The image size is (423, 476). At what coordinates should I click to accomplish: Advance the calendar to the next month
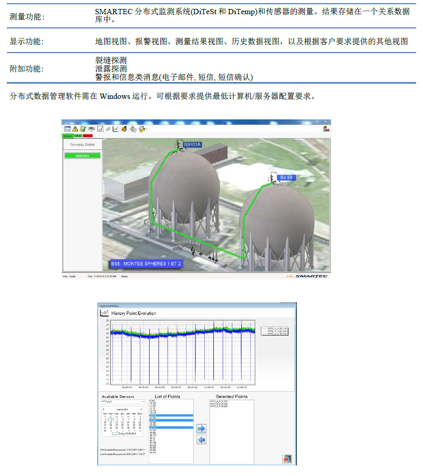click(x=142, y=408)
